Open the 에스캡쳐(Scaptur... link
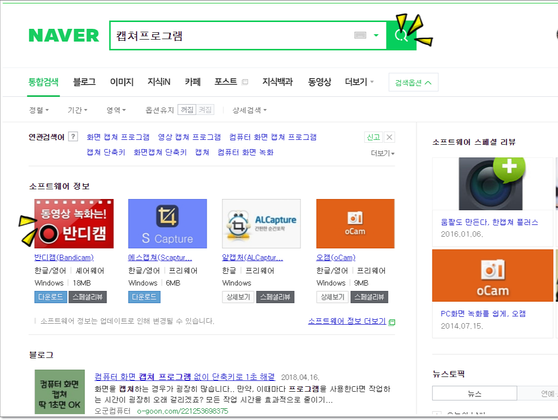Viewport: 558px width, 420px height. (160, 258)
